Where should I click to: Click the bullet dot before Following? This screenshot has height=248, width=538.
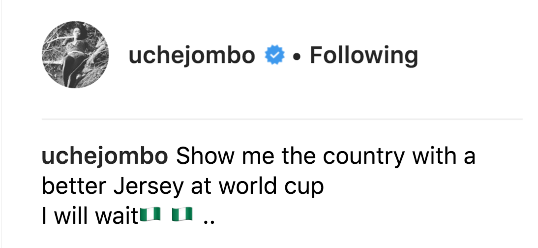point(295,57)
